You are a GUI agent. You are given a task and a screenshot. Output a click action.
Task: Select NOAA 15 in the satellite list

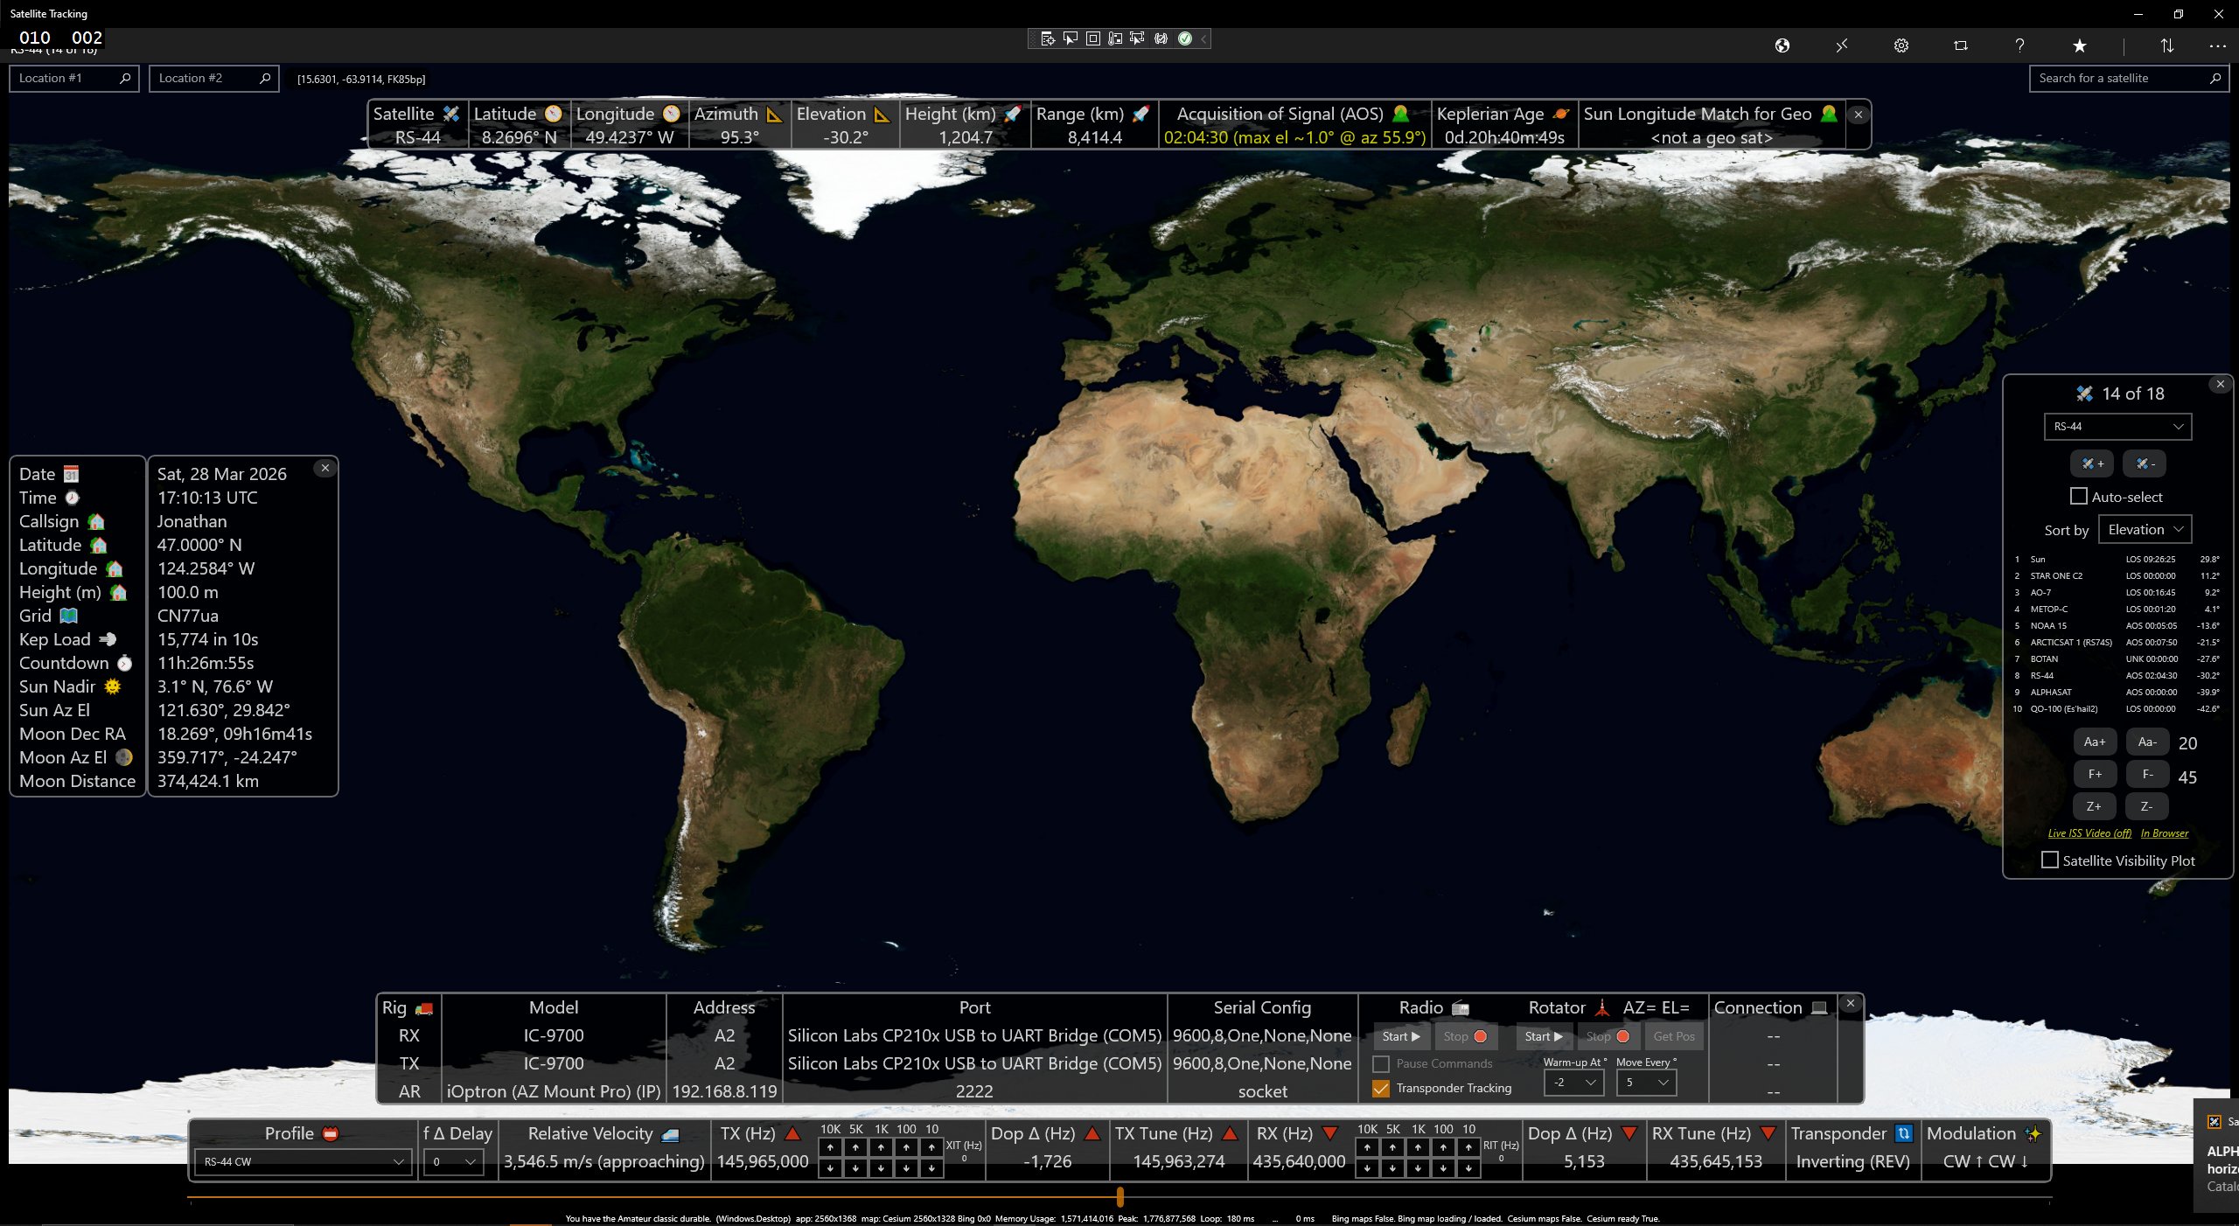click(2048, 626)
